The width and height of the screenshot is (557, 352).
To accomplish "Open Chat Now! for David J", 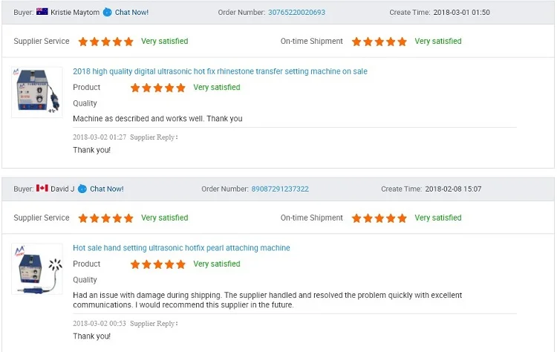I will point(106,189).
